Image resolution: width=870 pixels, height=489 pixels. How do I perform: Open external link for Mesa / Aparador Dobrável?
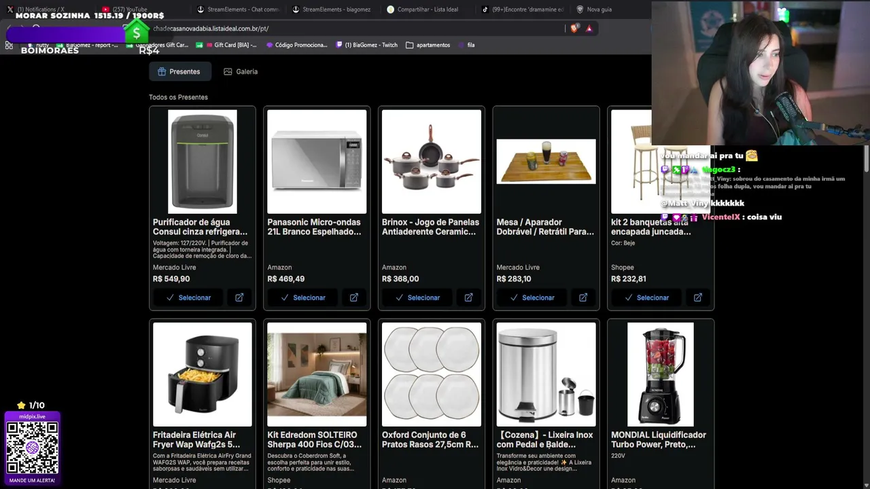pos(583,297)
